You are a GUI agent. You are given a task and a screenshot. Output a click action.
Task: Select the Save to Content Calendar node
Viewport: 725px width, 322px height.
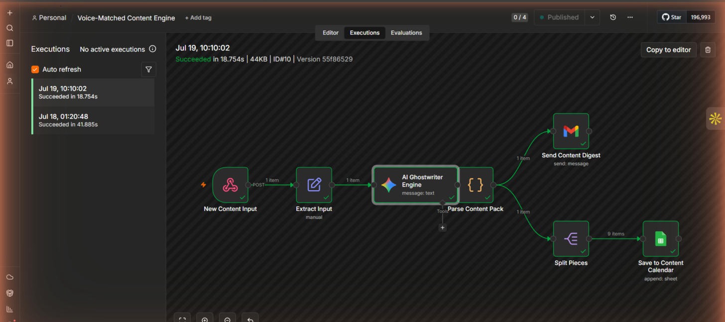661,239
